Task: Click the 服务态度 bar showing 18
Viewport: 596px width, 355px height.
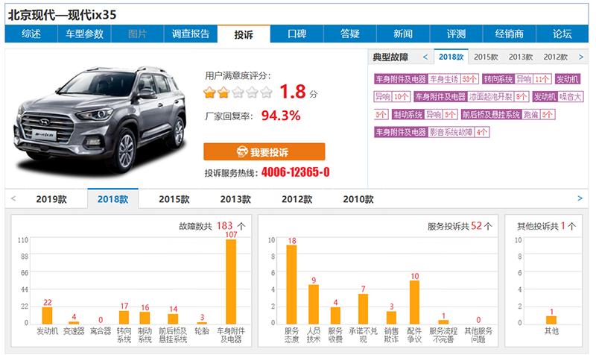Action: pyautogui.click(x=291, y=285)
